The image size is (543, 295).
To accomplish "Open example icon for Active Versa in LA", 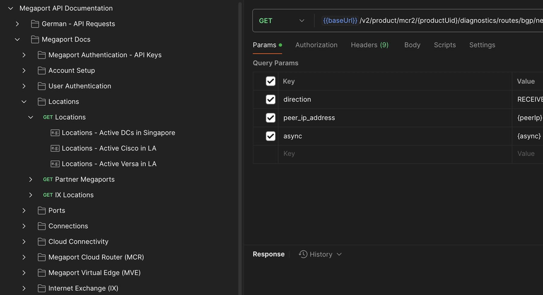I will (55, 164).
